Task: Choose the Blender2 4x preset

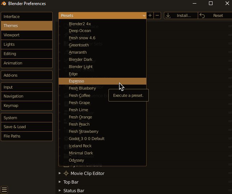Action: pyautogui.click(x=102, y=24)
